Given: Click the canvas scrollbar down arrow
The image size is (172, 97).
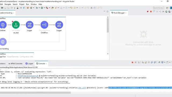Looking at the screenshot, I should coord(108,54).
